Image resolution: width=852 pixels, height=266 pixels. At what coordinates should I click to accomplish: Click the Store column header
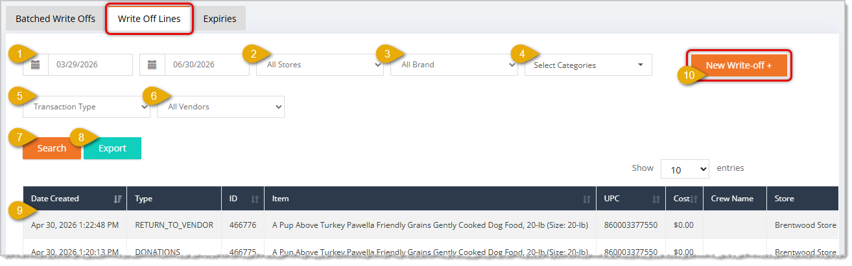pos(803,199)
